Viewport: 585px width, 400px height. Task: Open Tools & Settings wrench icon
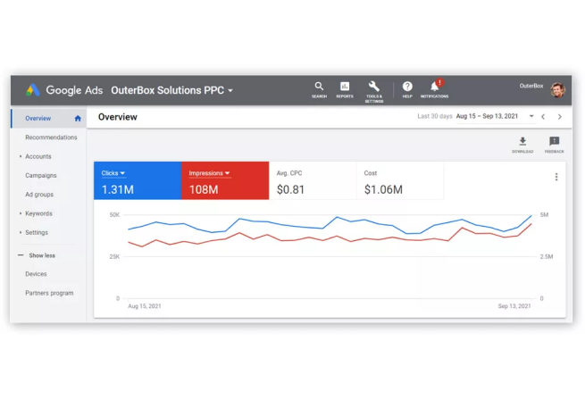coord(374,92)
